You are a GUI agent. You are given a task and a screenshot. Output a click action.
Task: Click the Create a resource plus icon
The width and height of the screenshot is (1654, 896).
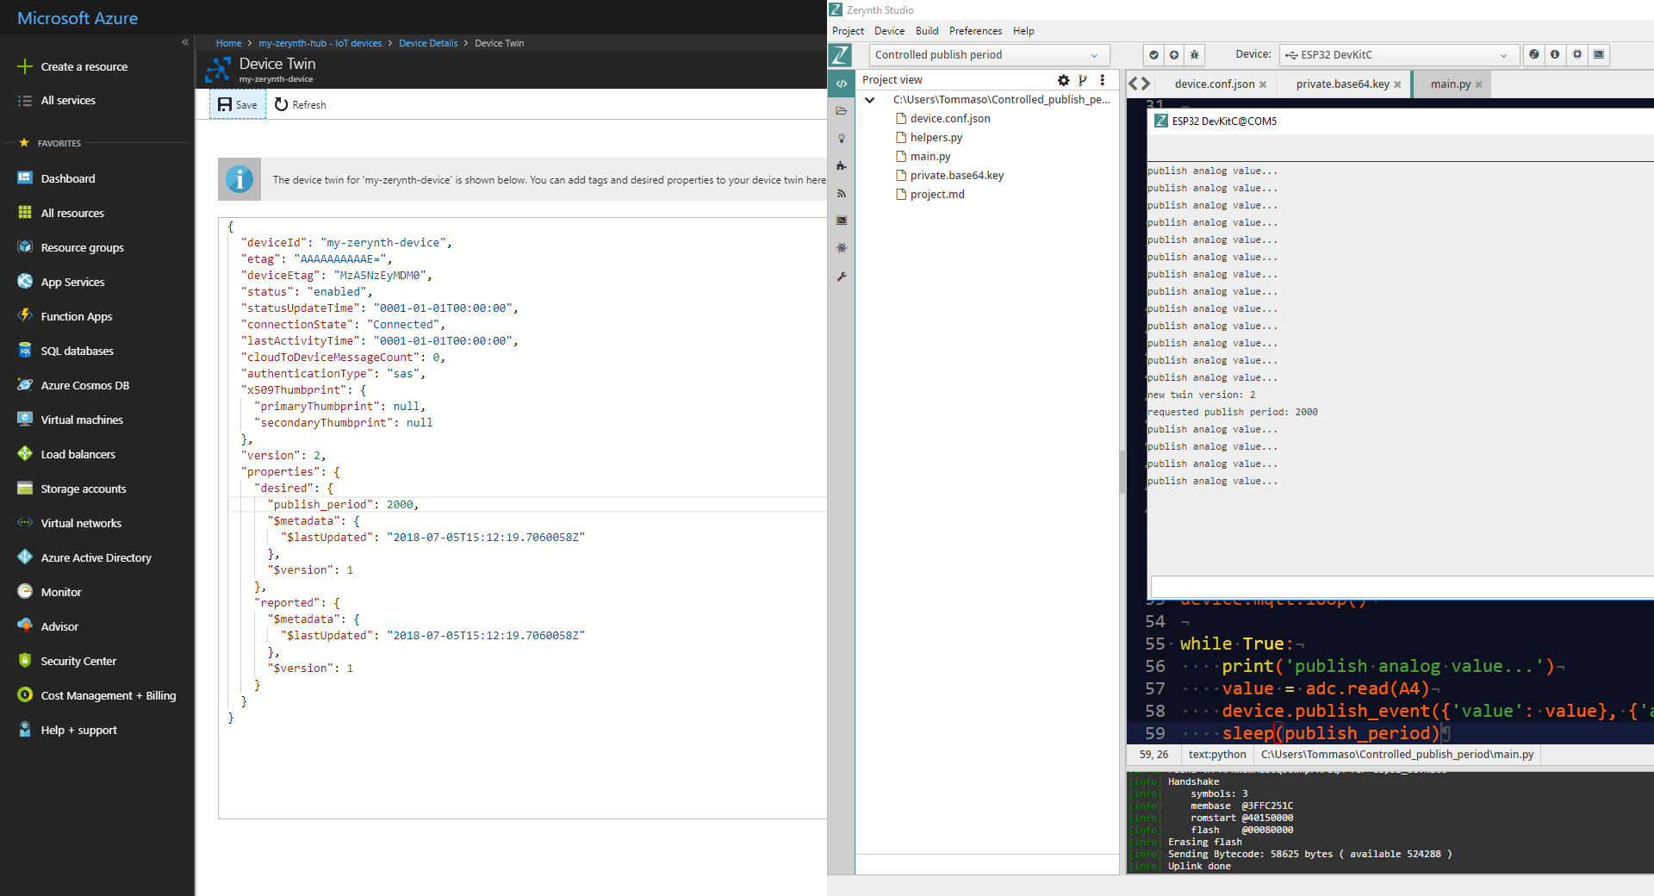pos(25,66)
